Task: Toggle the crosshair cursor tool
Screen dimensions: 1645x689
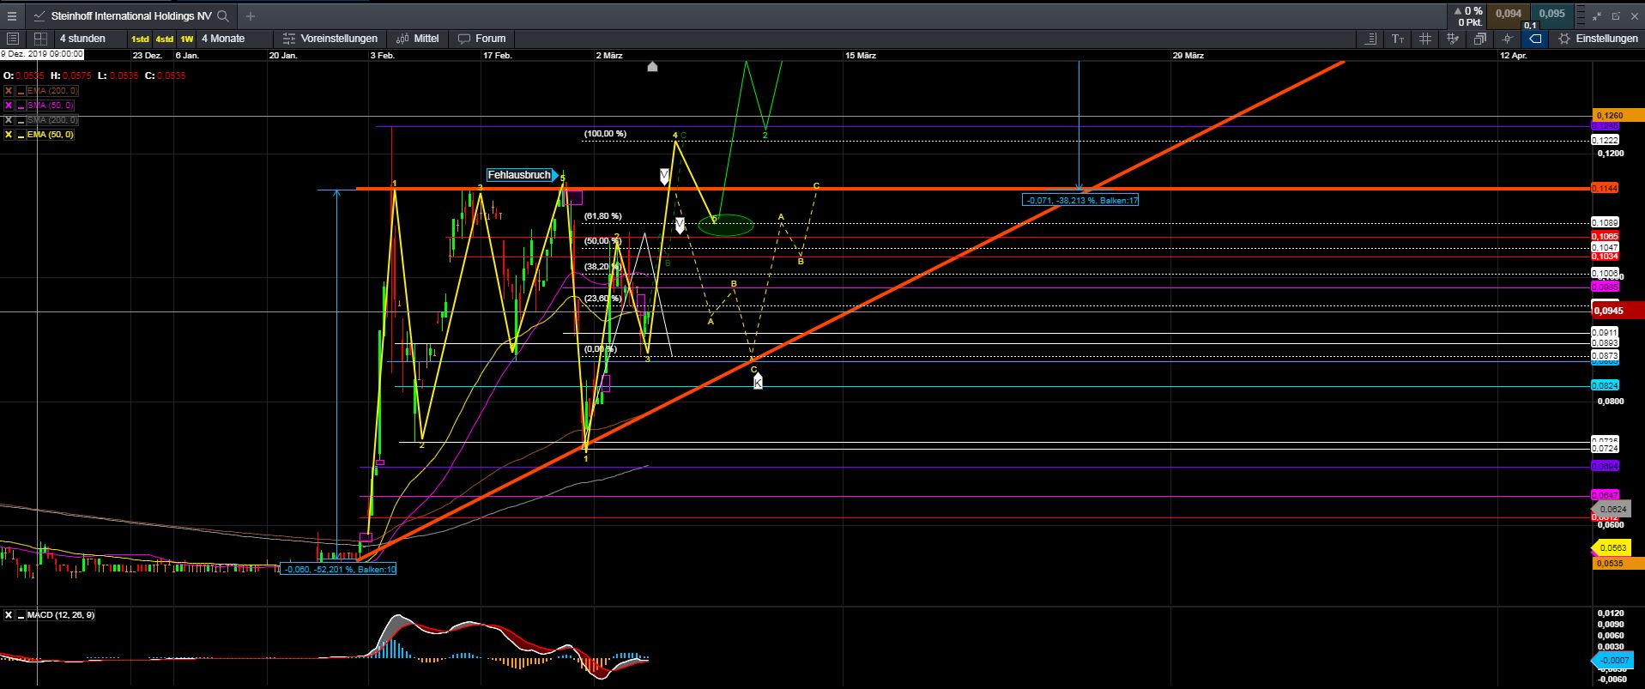Action: pyautogui.click(x=1508, y=39)
